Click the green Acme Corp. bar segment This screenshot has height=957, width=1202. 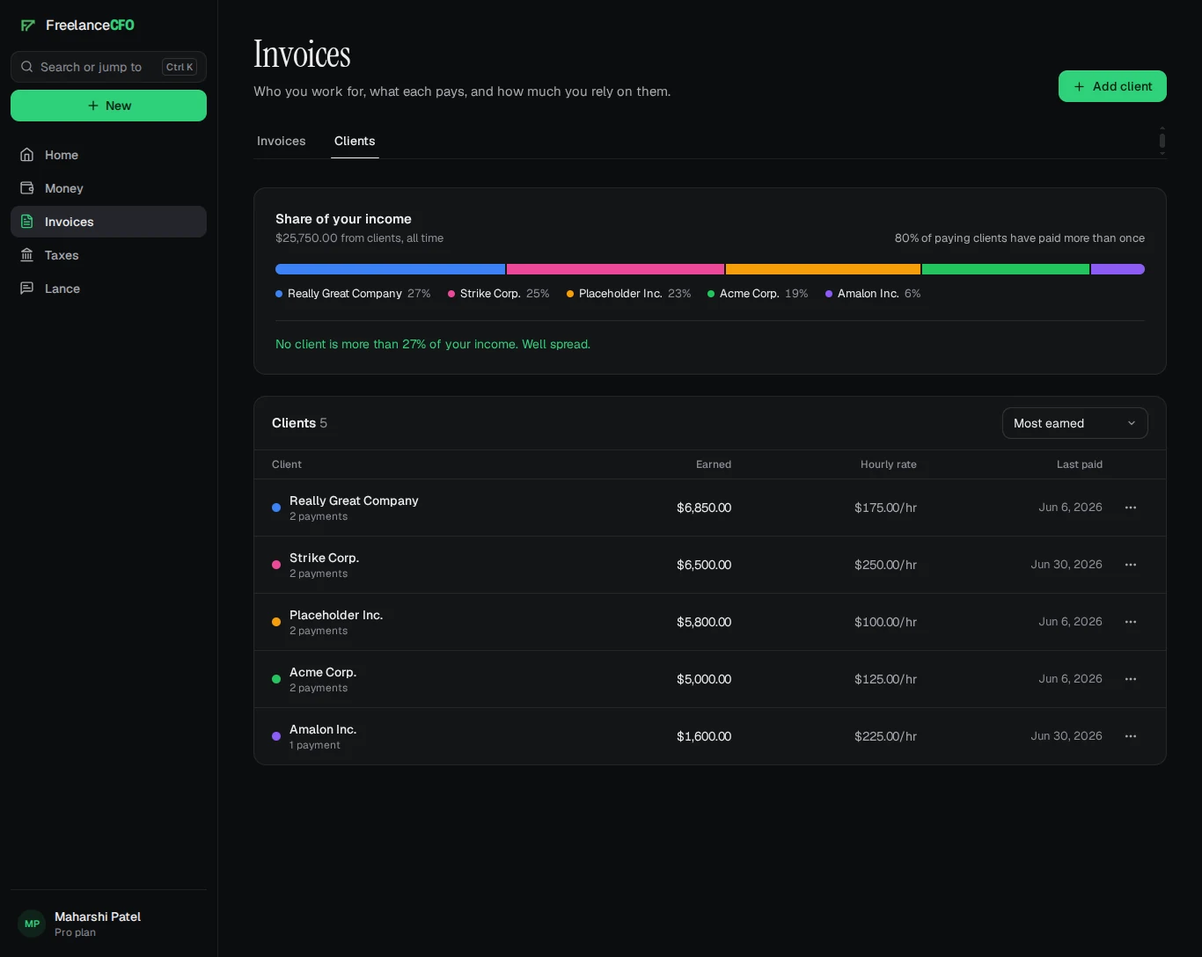tap(1006, 269)
